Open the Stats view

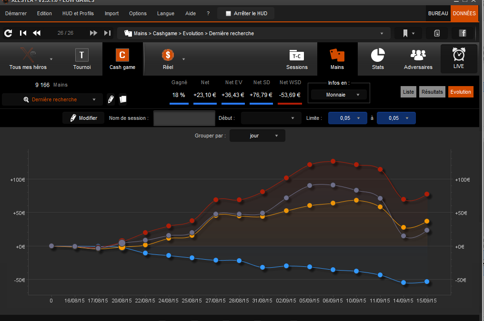click(378, 59)
